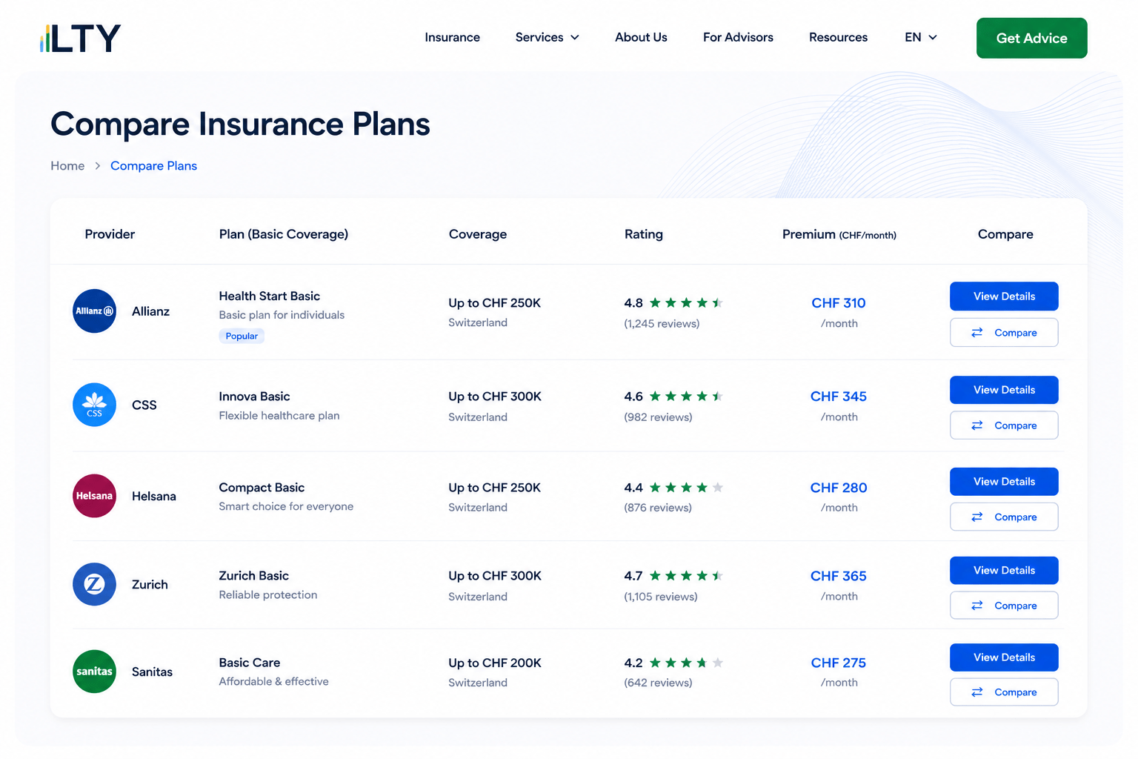Compare the Sanitas Basic Care plan
1138x759 pixels.
[1004, 692]
